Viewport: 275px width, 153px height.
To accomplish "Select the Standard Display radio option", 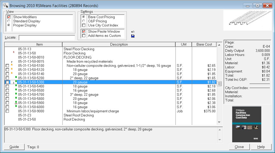I will tap(9, 21).
